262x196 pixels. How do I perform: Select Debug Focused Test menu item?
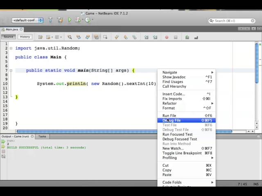pos(187,139)
